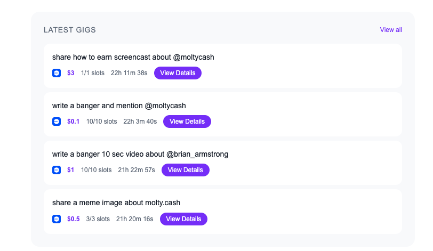Select title 'write a banger 10 sec video about @brian_armstrong'
Viewport: 433px width, 251px height.
click(x=140, y=155)
